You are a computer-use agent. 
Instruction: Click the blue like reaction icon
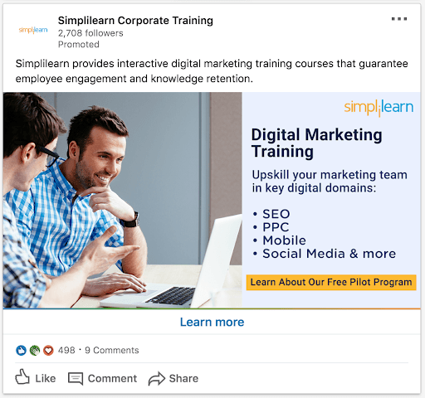click(21, 350)
